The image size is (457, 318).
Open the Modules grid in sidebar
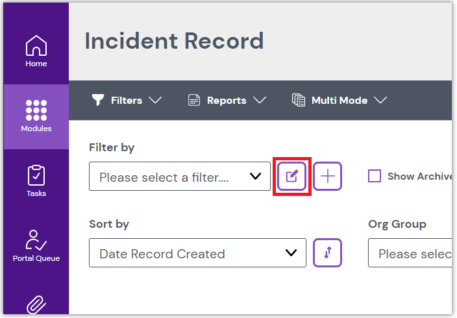pos(36,116)
